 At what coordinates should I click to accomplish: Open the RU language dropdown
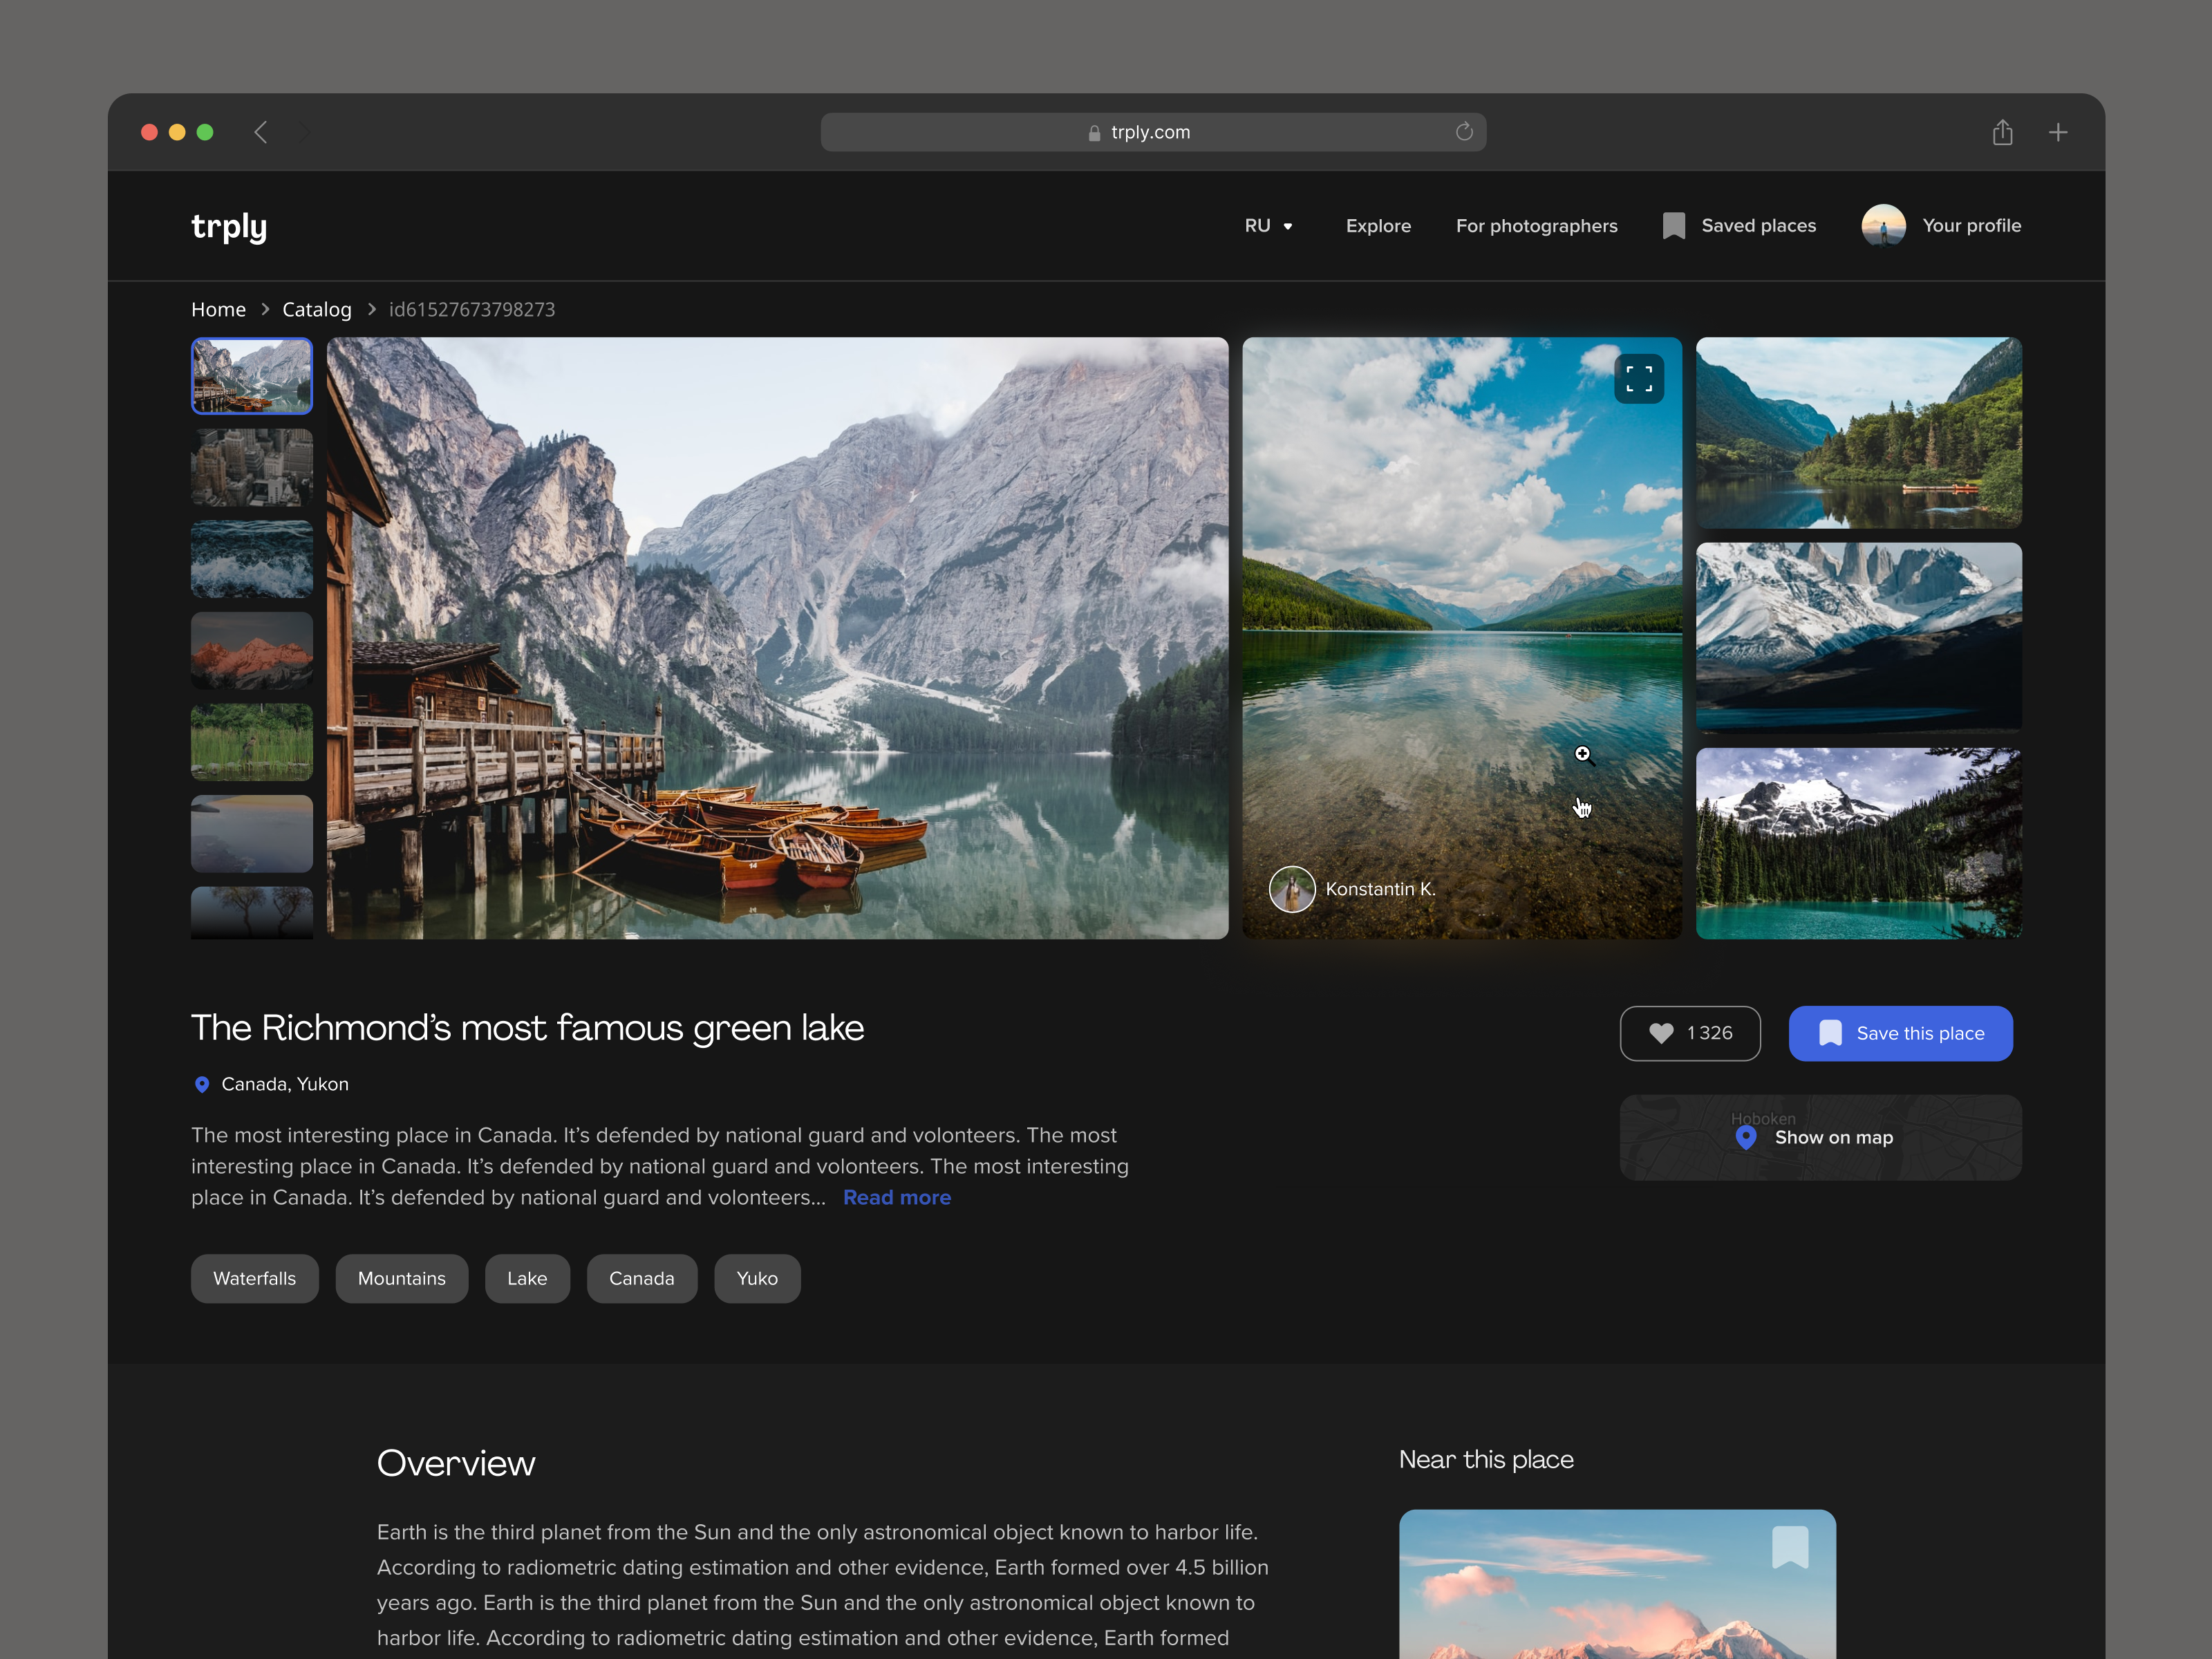(1268, 226)
